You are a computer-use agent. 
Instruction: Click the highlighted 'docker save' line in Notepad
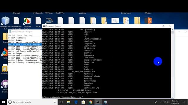click(25, 45)
